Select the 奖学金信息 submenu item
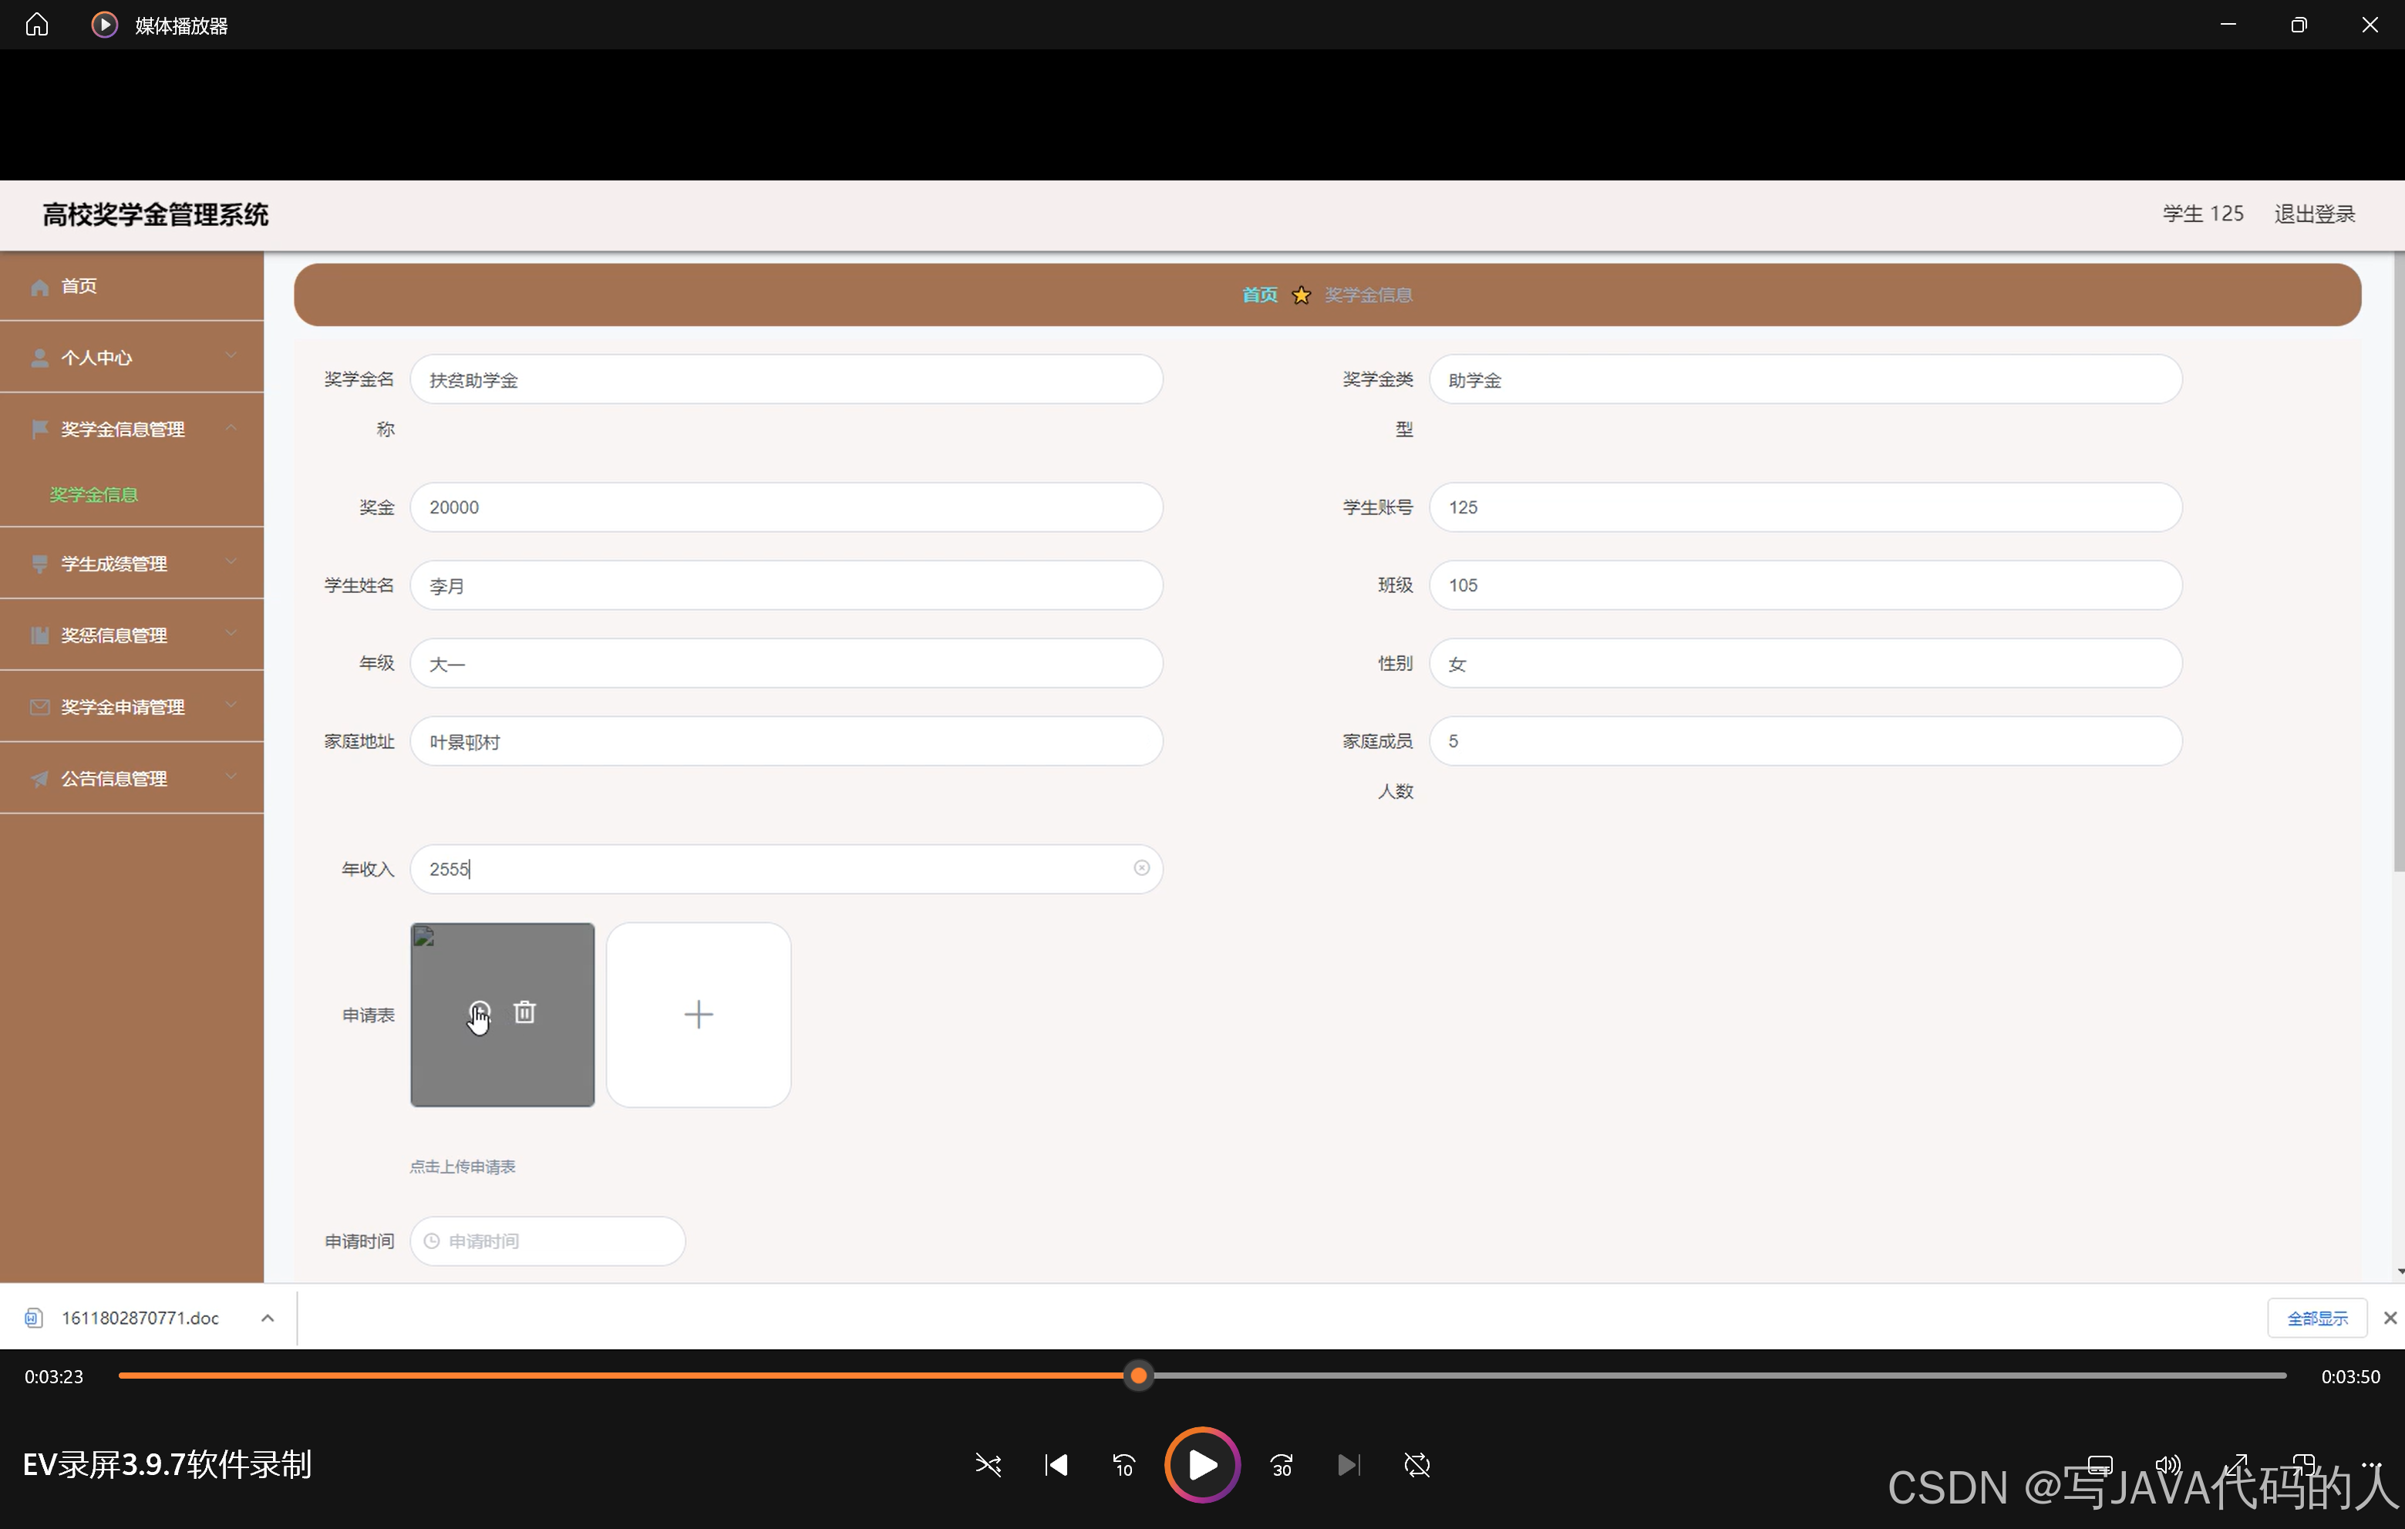Screen dimensions: 2405x1529 click(x=94, y=495)
